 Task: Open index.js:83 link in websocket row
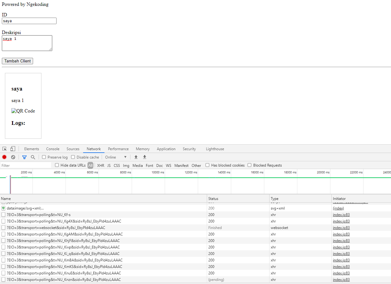click(341, 228)
